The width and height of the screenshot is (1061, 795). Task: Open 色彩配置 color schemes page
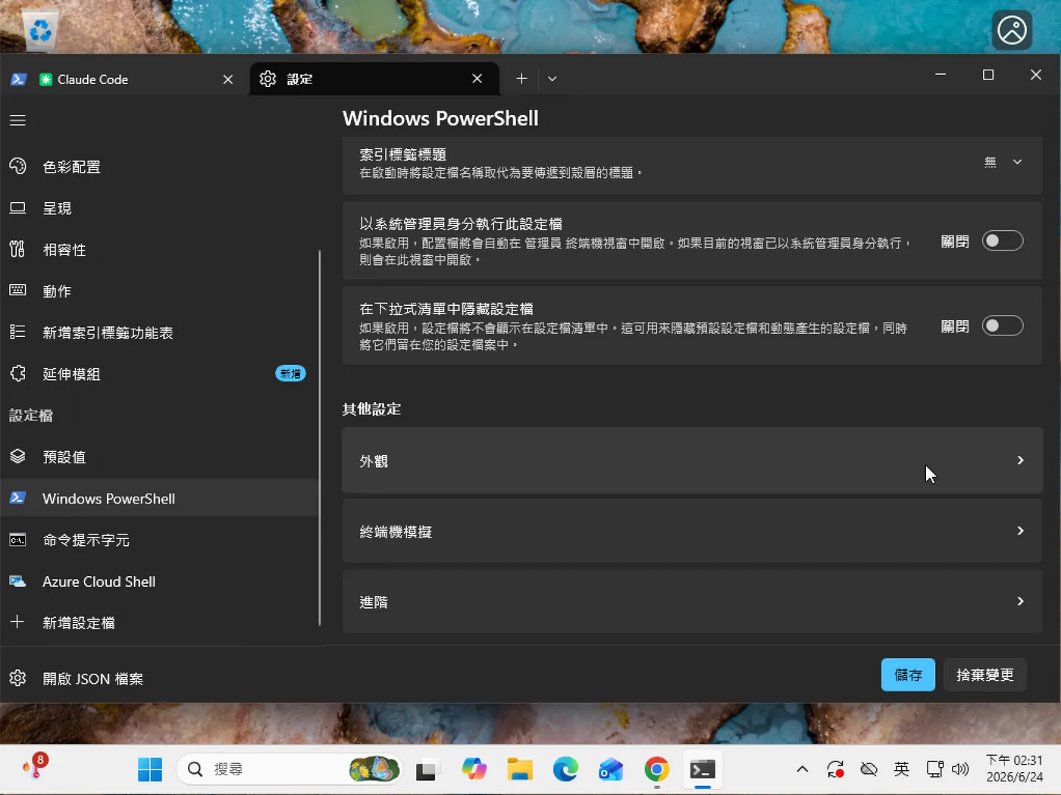159,167
